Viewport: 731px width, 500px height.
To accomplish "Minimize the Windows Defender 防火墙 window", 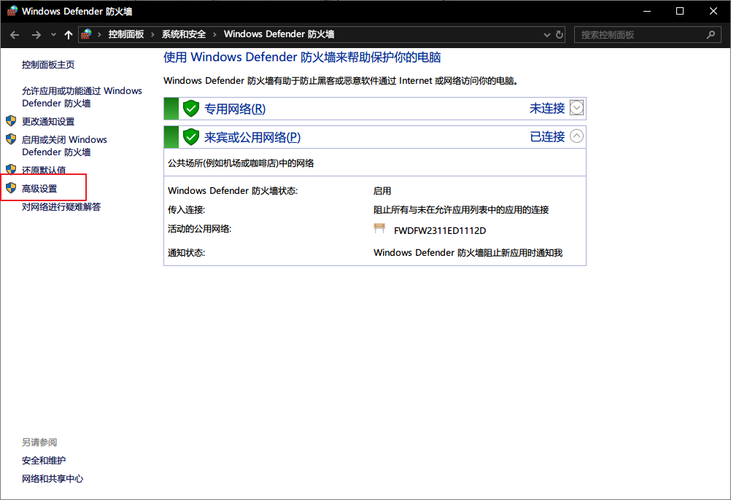I will tap(646, 11).
